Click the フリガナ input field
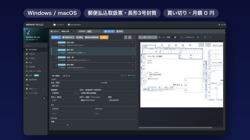 (118, 86)
